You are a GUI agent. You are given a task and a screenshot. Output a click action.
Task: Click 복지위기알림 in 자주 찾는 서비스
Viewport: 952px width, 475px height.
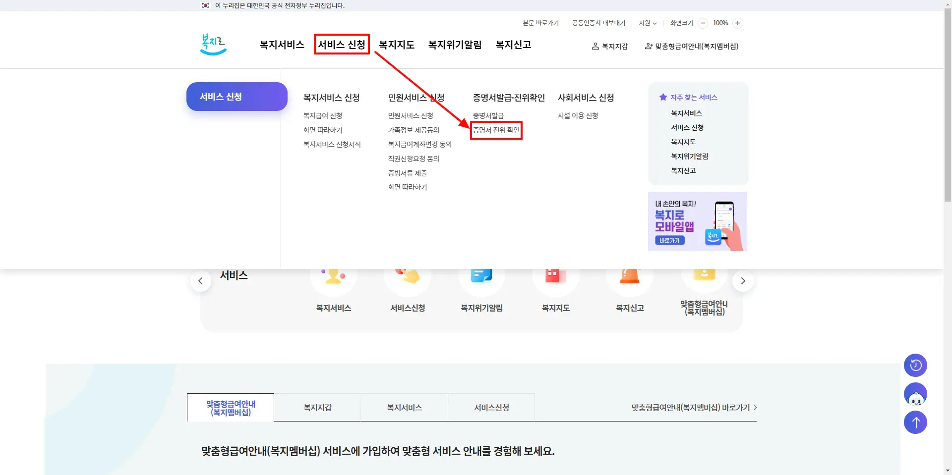pyautogui.click(x=689, y=156)
